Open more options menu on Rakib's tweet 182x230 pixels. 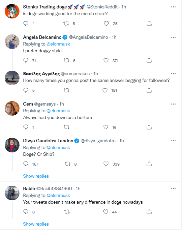[173, 189]
